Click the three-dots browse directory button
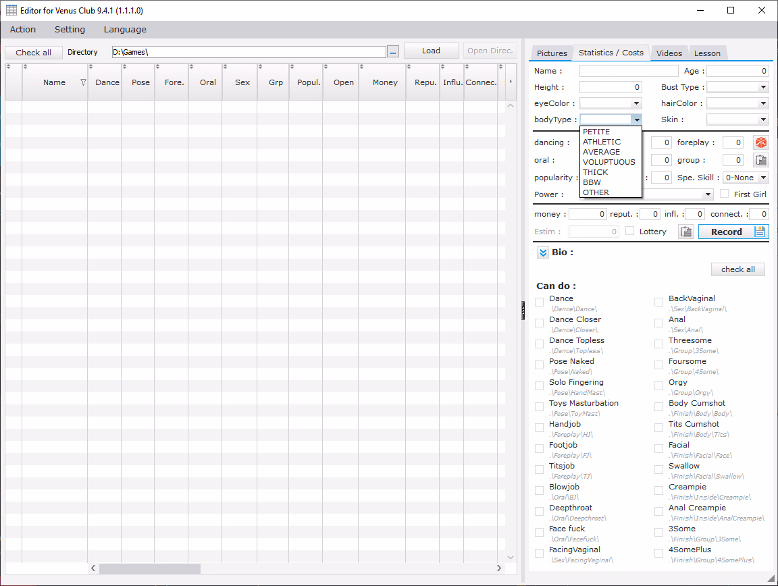This screenshot has width=778, height=586. [394, 51]
